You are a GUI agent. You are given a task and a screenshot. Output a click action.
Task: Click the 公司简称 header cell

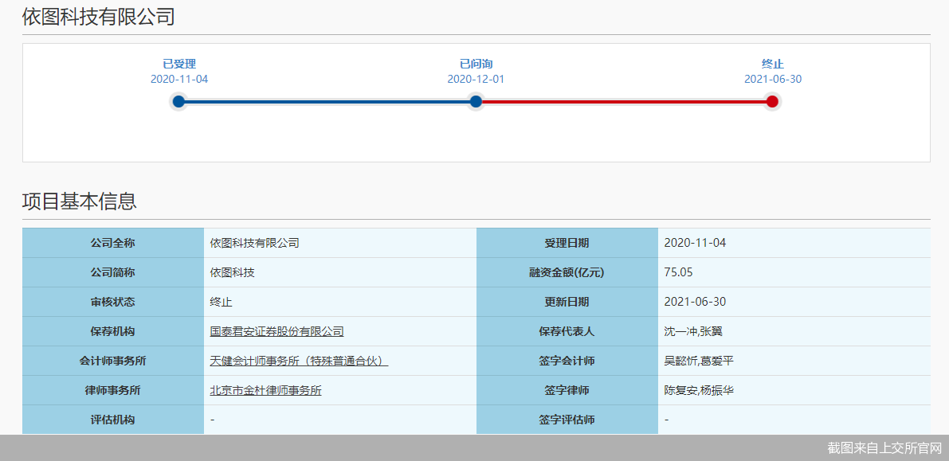point(113,272)
